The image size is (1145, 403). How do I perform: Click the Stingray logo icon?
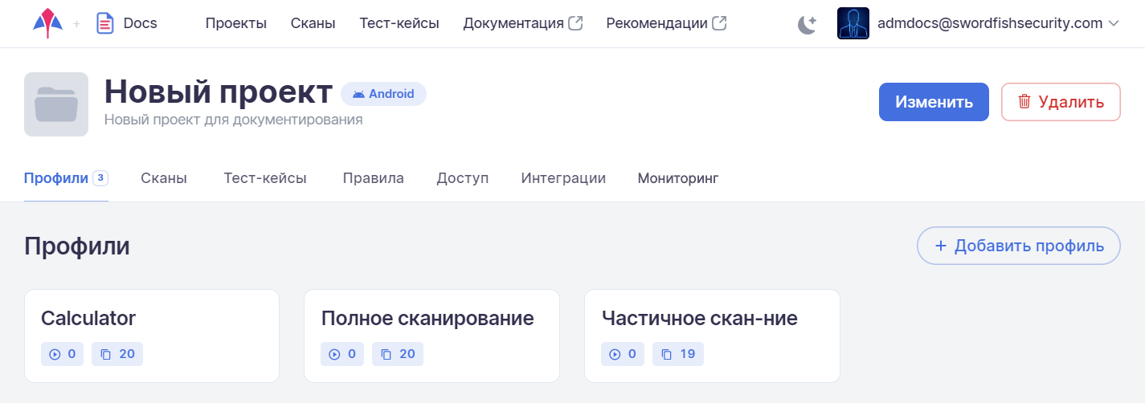click(47, 23)
